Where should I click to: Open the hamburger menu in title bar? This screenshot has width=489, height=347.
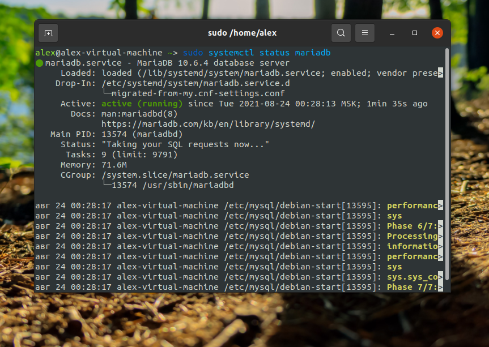tap(365, 33)
